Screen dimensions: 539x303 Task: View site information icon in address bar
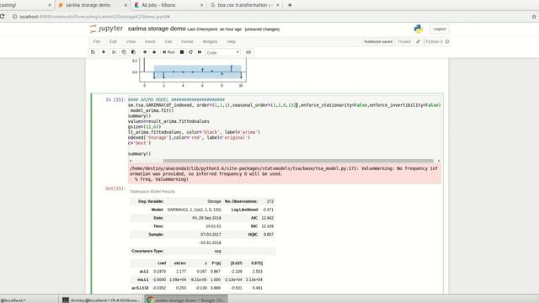(14, 17)
